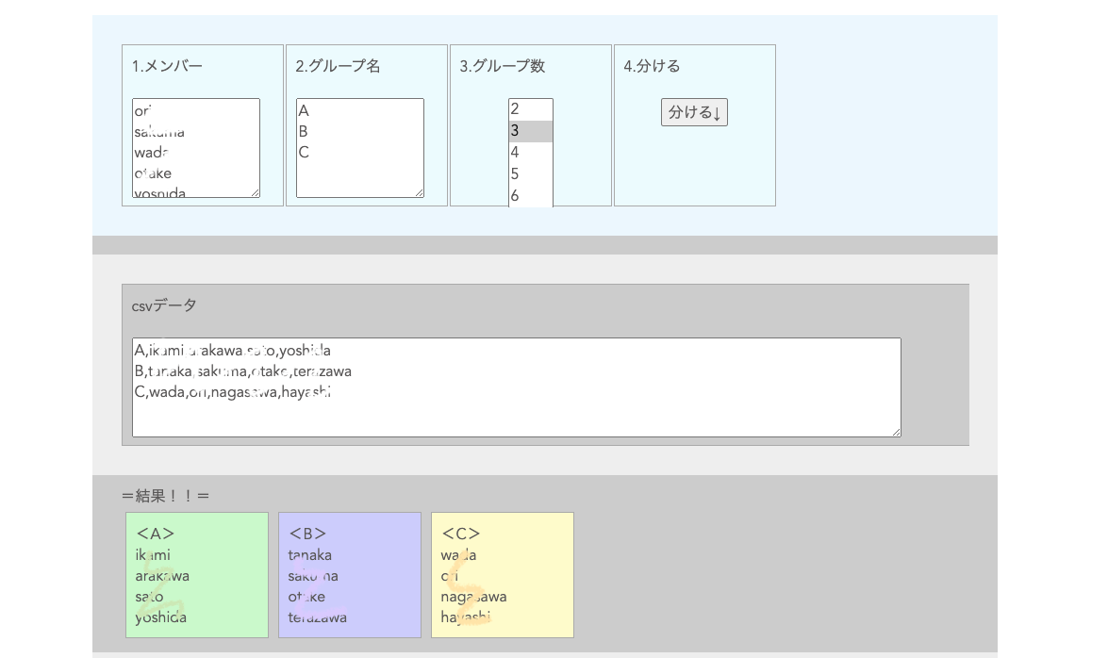The width and height of the screenshot is (1108, 658).
Task: Click 'otake' in the member list
Action: [x=153, y=173]
